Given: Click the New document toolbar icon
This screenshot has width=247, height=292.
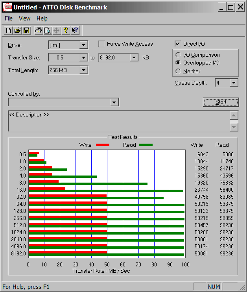Looking at the screenshot, I should (8, 30).
